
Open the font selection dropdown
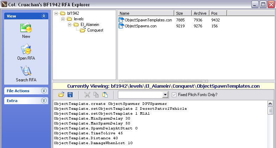pyautogui.click(x=165, y=95)
